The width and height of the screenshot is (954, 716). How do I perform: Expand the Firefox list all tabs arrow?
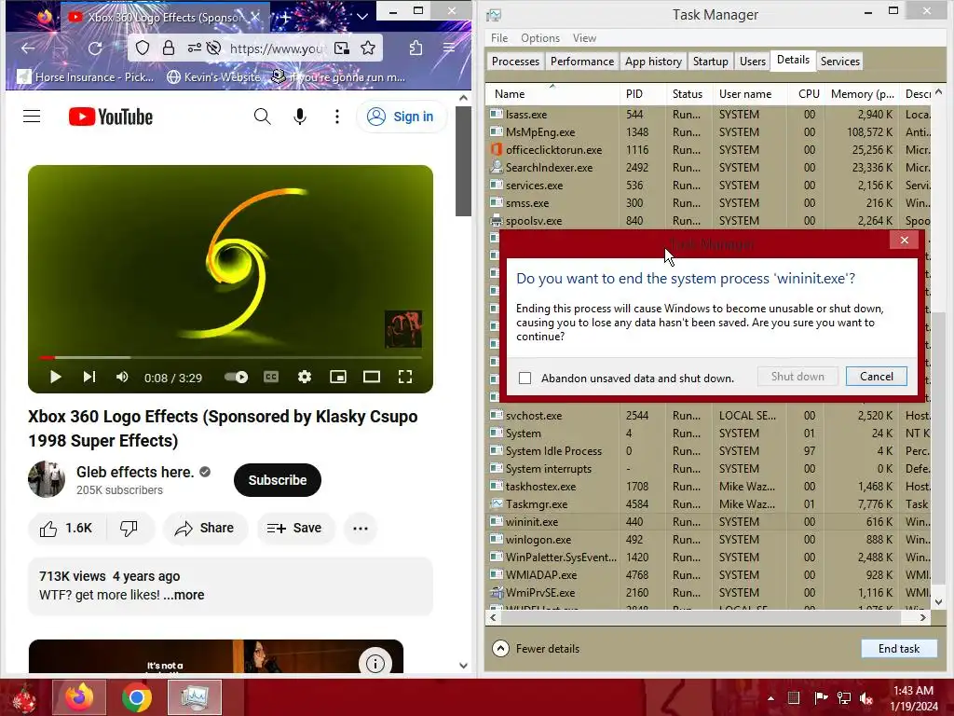click(362, 17)
